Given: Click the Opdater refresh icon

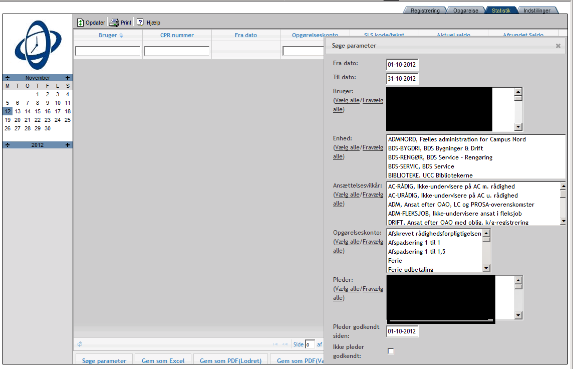Looking at the screenshot, I should pyautogui.click(x=80, y=23).
